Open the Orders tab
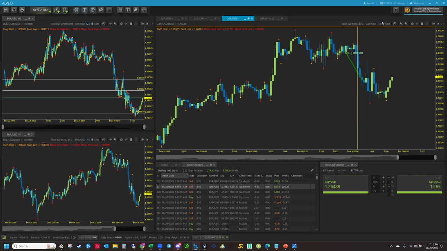447x251 pixels. pyautogui.click(x=164, y=165)
